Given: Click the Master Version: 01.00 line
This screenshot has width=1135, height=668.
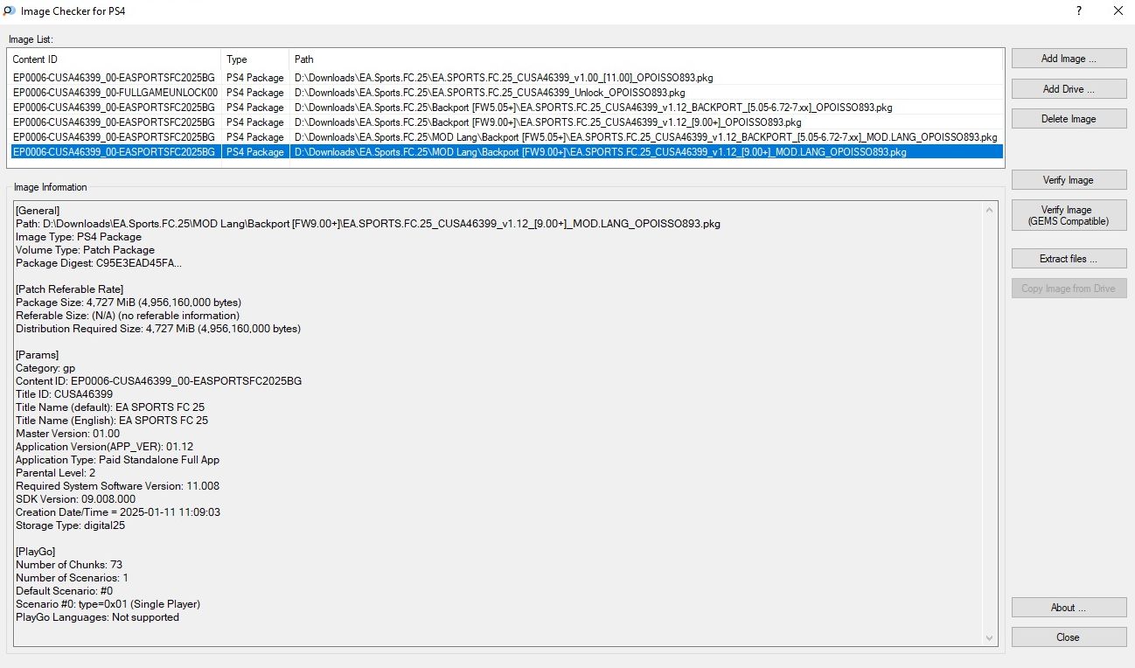Looking at the screenshot, I should tap(67, 434).
